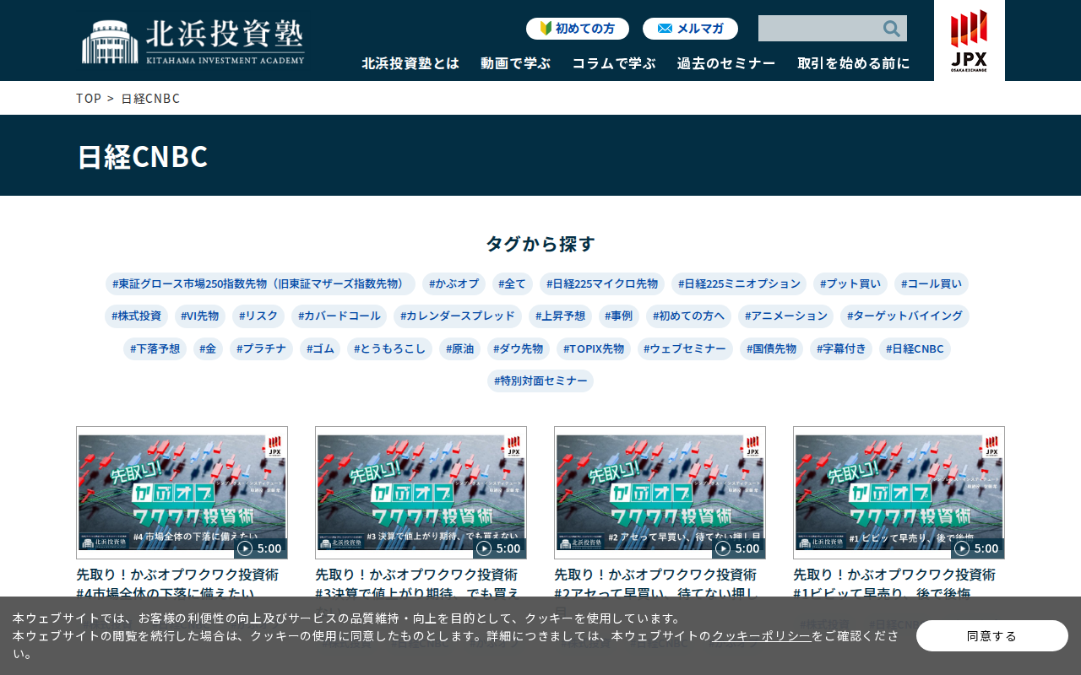Click the play icon on video #2
1081x675 pixels.
(x=723, y=548)
